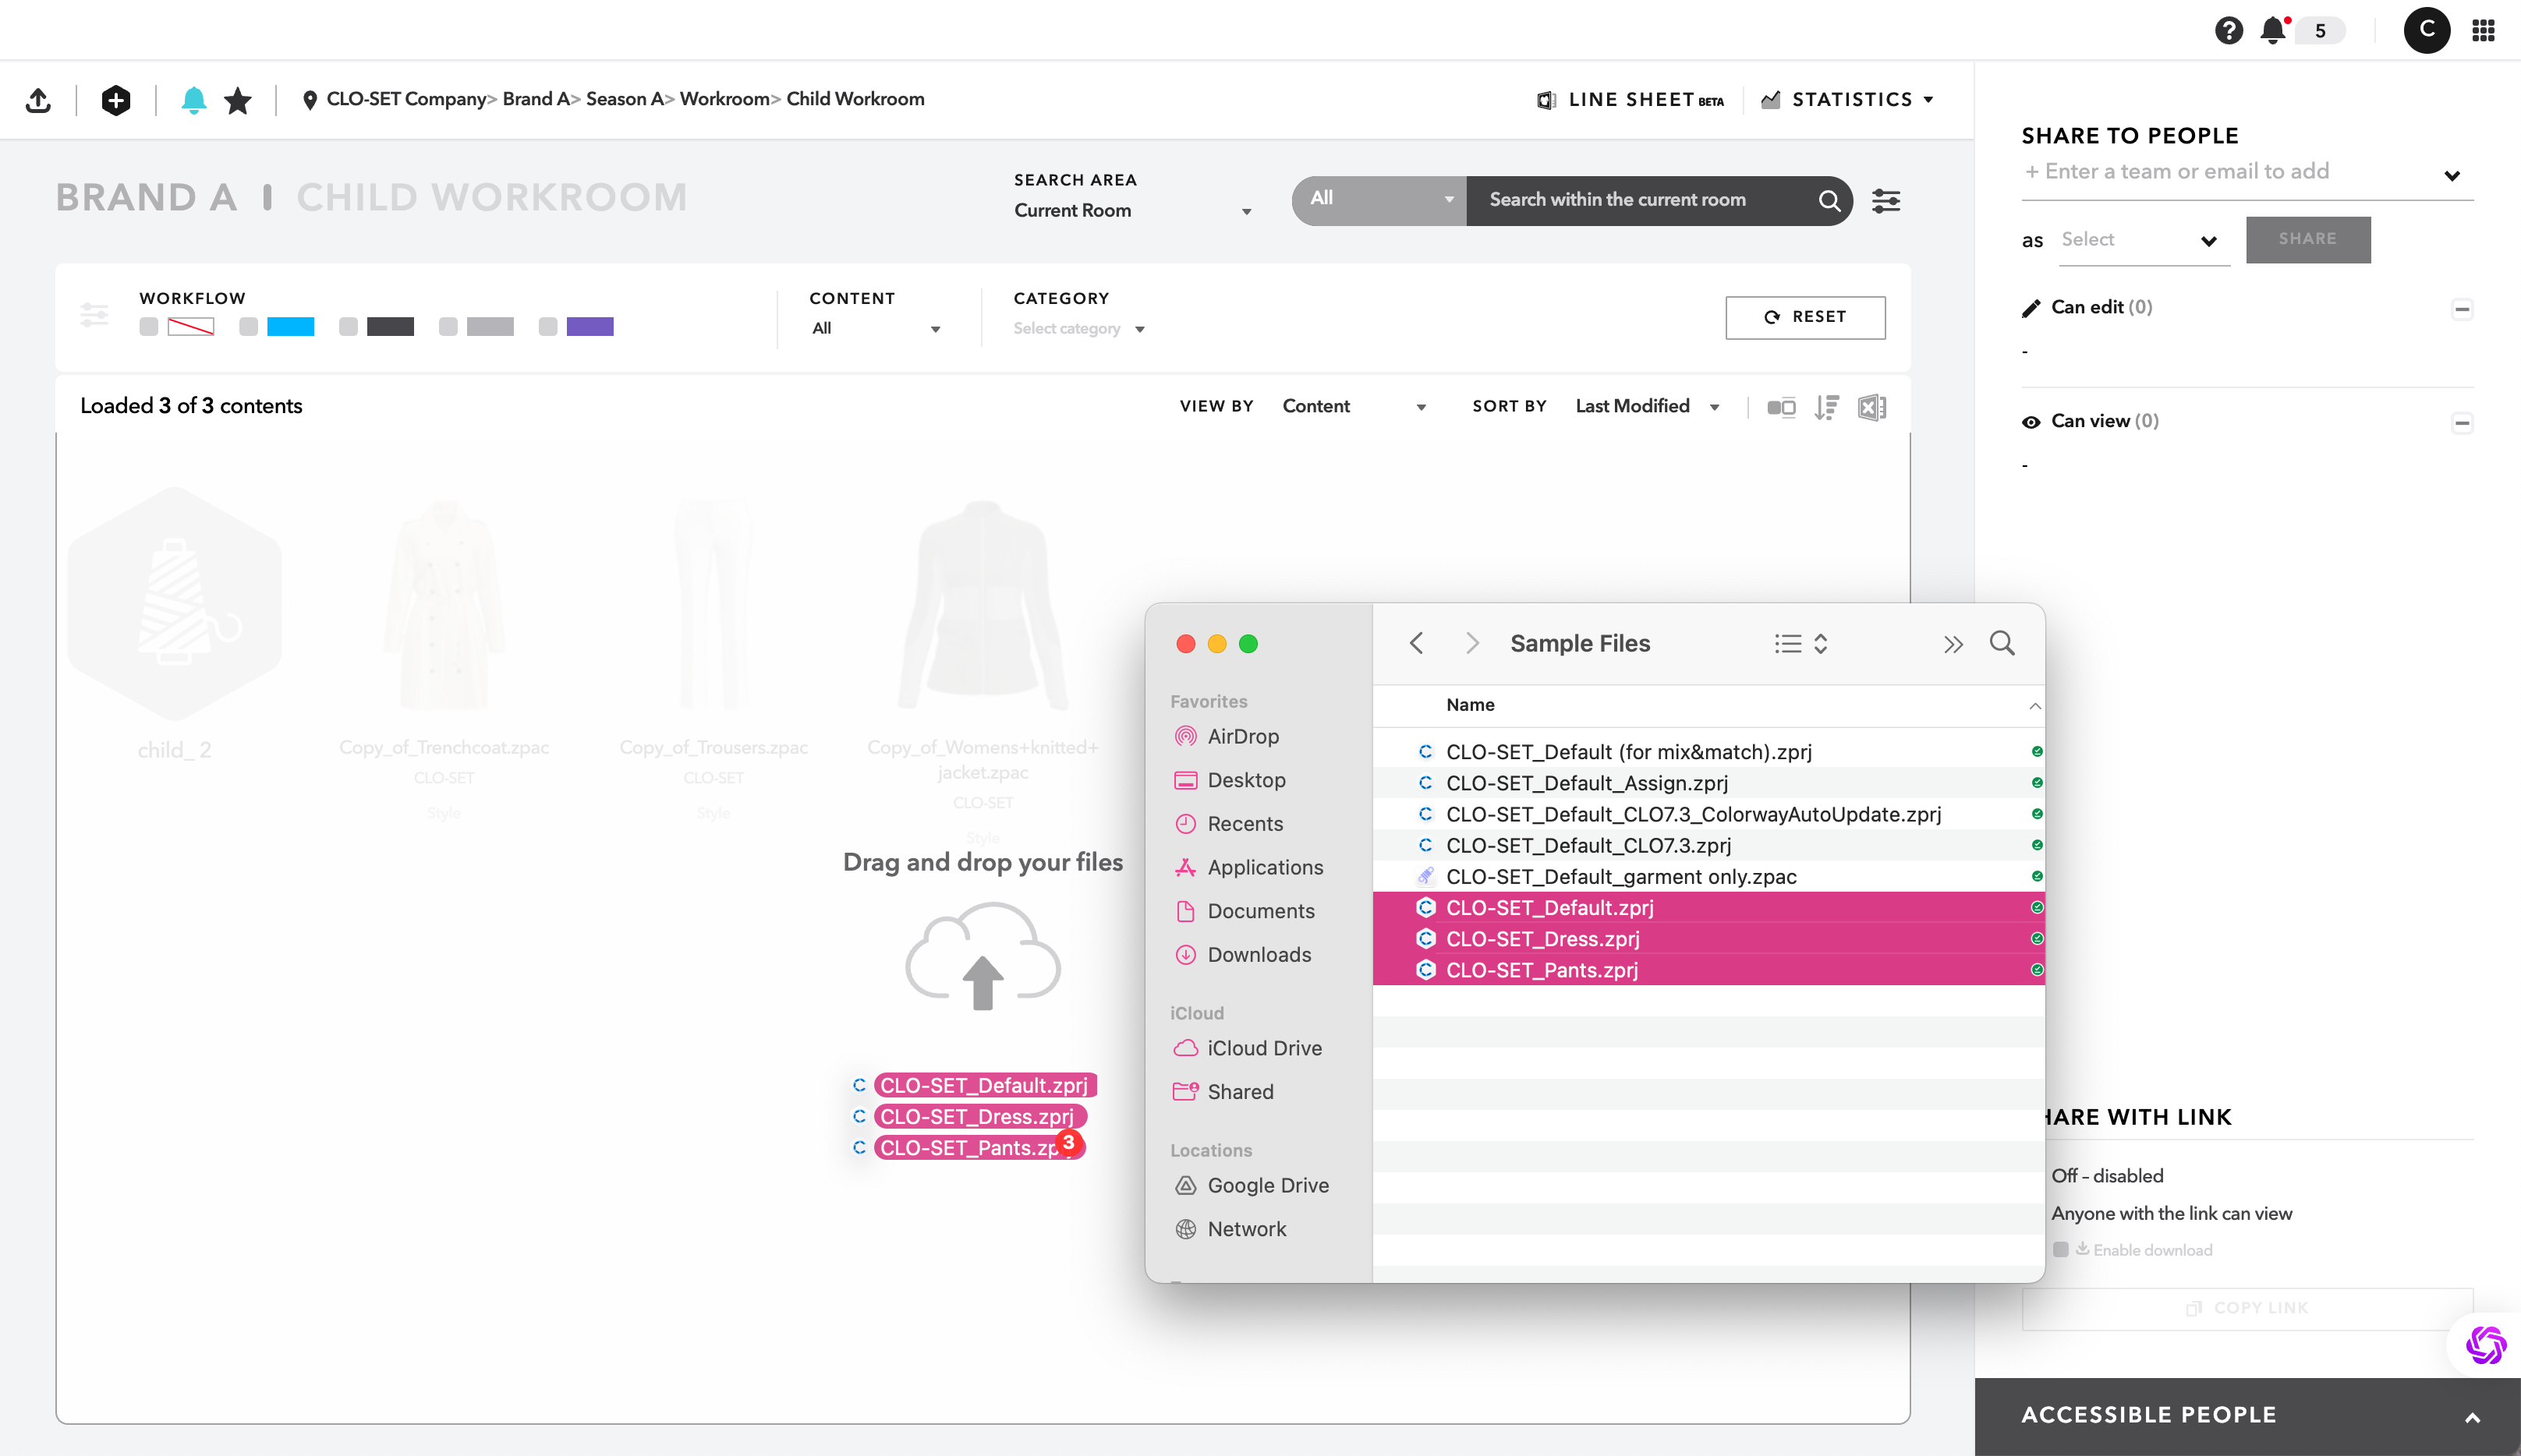Click the C user avatar
This screenshot has width=2521, height=1456.
2426,30
